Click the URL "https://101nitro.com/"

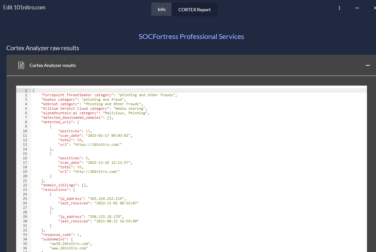(x=97, y=145)
